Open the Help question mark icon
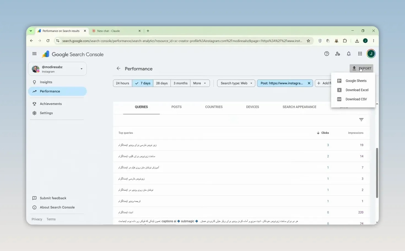The image size is (405, 251). (326, 54)
